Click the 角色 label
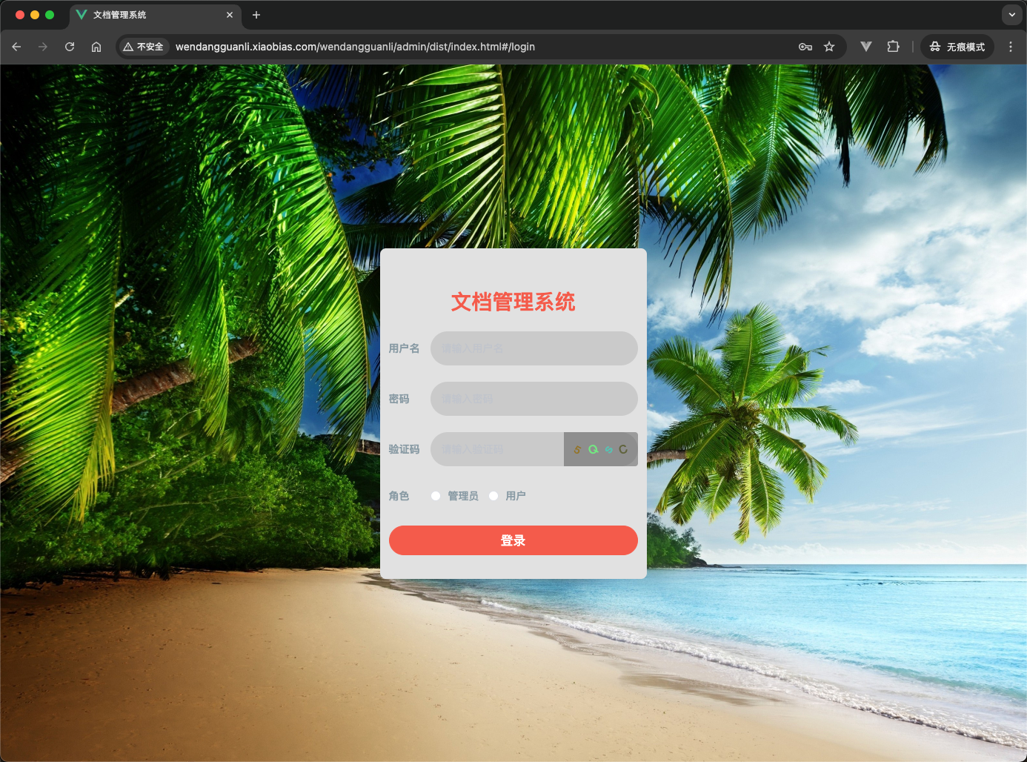The image size is (1027, 762). click(x=399, y=496)
